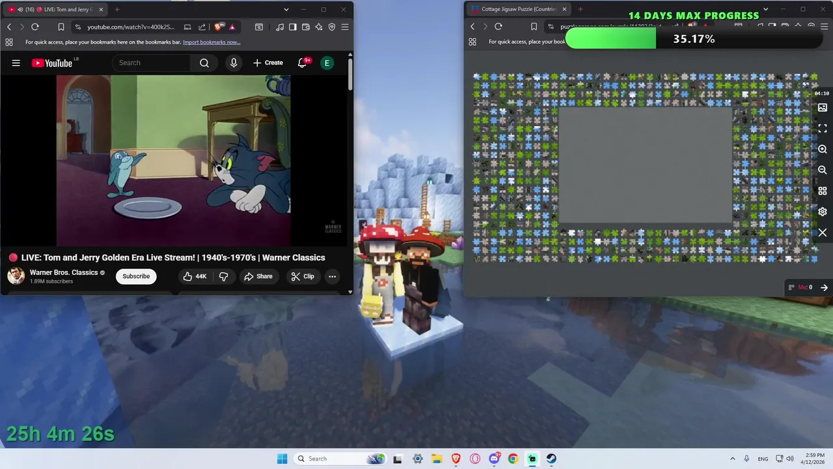This screenshot has height=469, width=833.
Task: Click the YouTube search magnifier button
Action: (204, 63)
